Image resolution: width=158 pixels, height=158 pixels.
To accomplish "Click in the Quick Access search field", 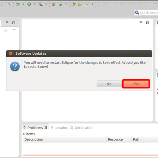I will tap(146, 13).
